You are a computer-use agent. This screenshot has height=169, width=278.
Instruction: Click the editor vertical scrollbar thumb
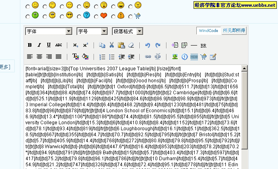[x=244, y=110]
